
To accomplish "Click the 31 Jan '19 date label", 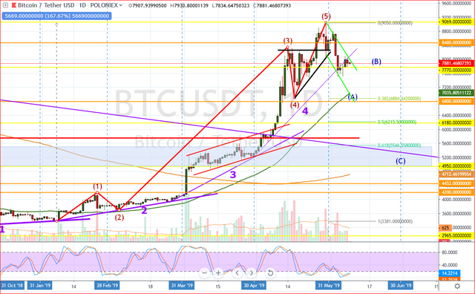I will (x=40, y=286).
